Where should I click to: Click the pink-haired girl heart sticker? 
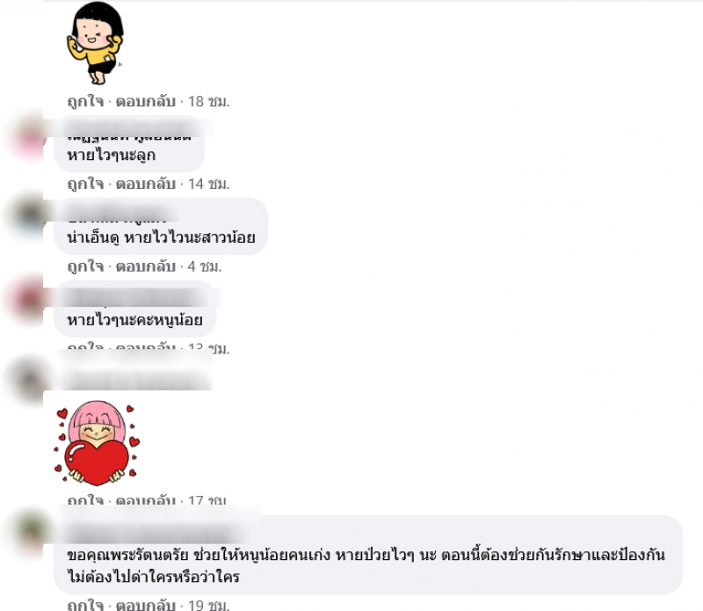click(x=97, y=443)
